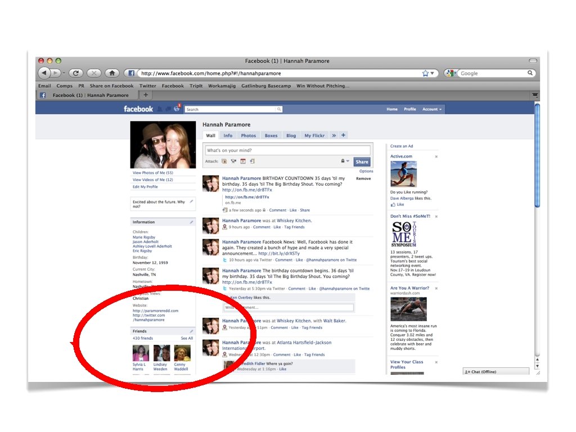Close the Are You A Warrior ad

point(436,289)
